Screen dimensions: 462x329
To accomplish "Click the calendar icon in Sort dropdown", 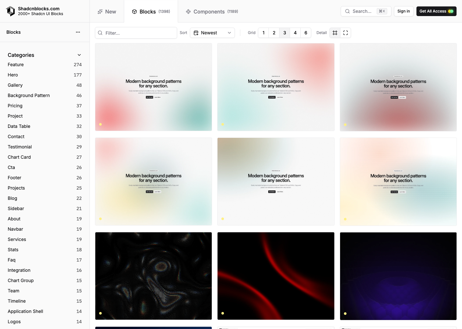I will tap(196, 33).
